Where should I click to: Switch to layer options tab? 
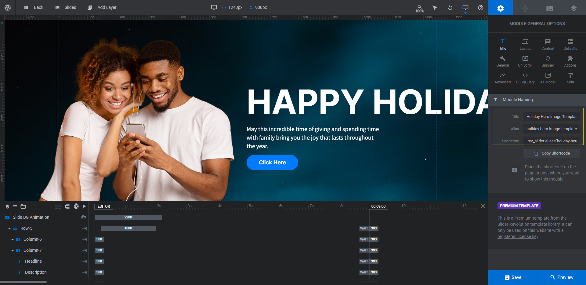(x=574, y=8)
